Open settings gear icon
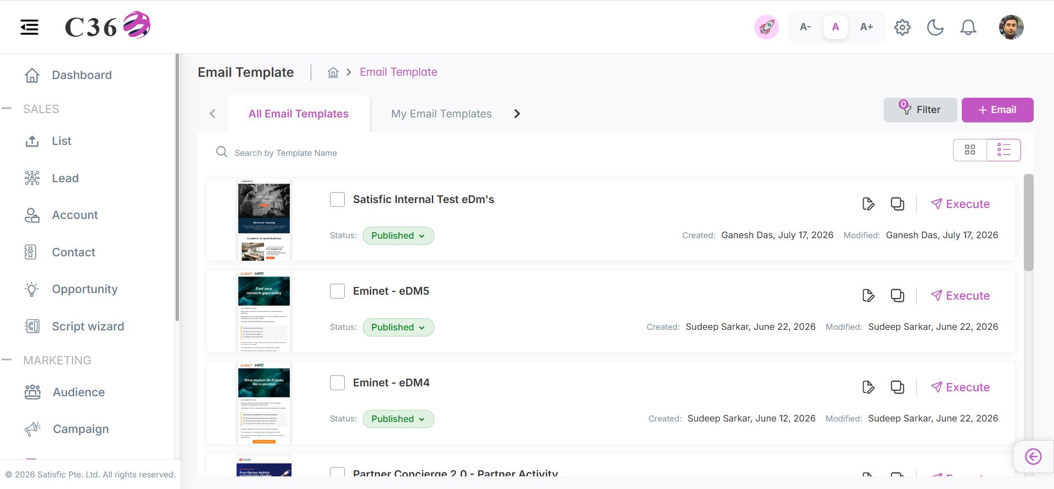The image size is (1054, 489). 902,27
